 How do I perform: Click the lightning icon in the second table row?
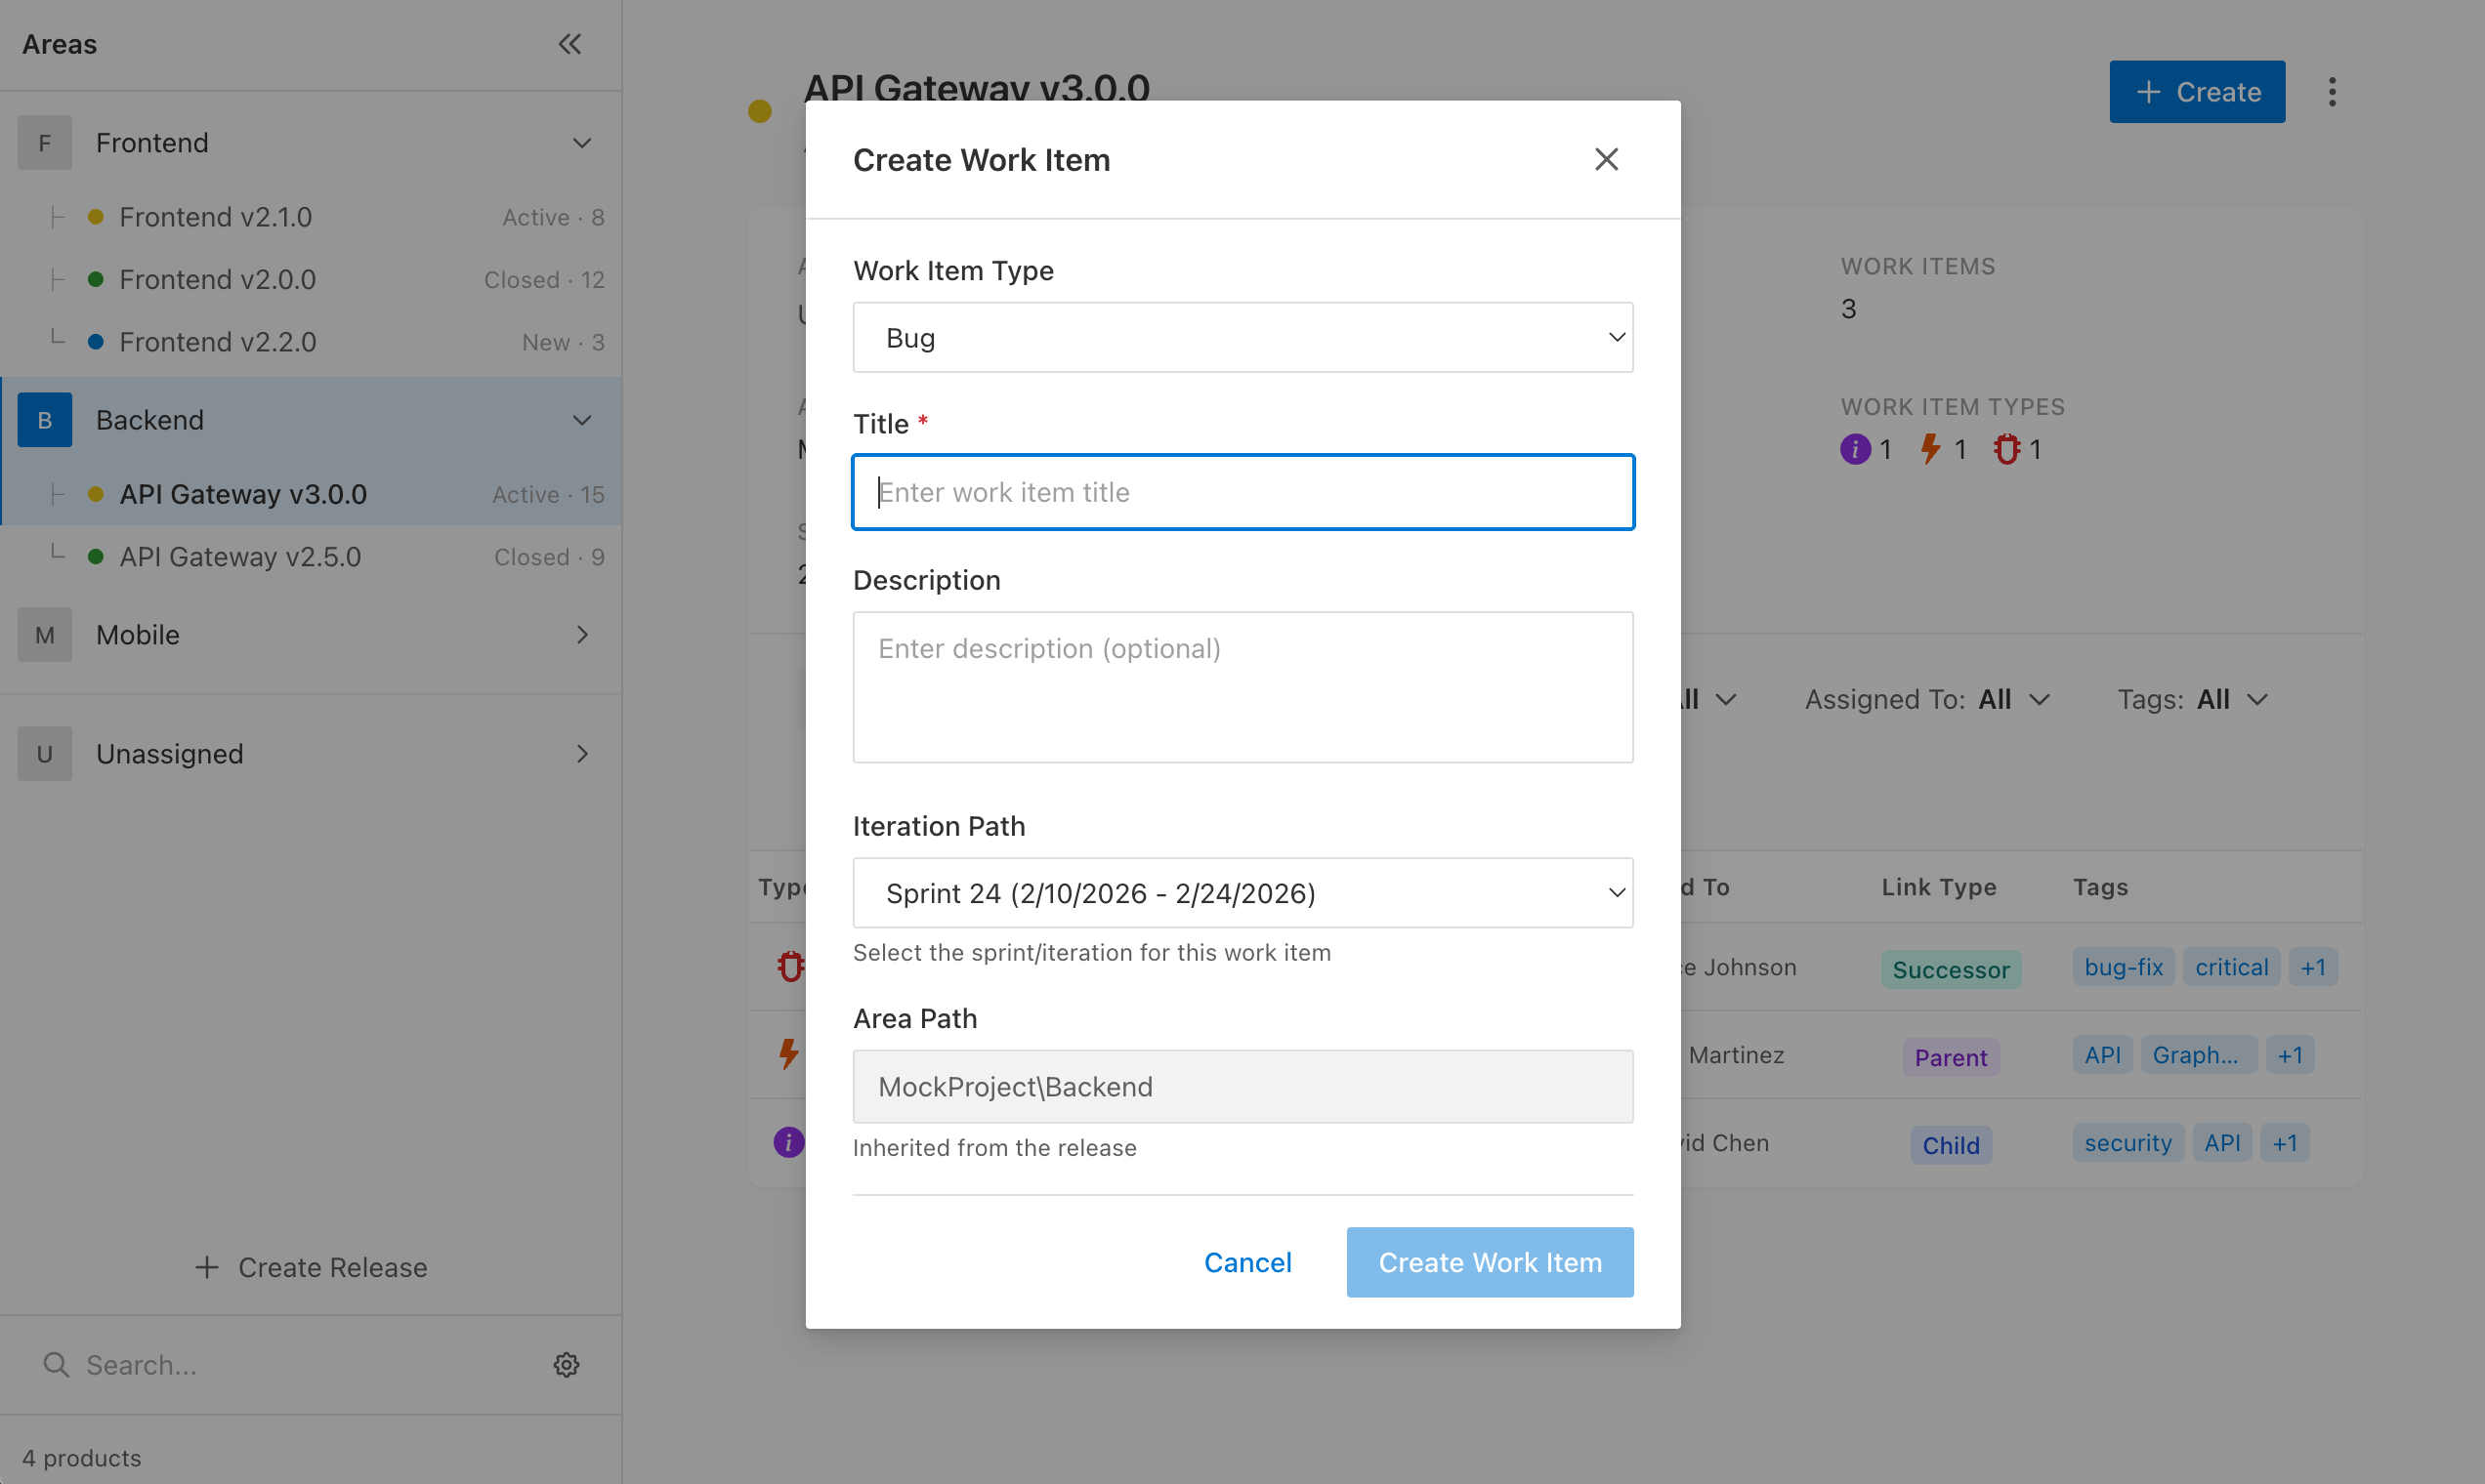pyautogui.click(x=790, y=1054)
